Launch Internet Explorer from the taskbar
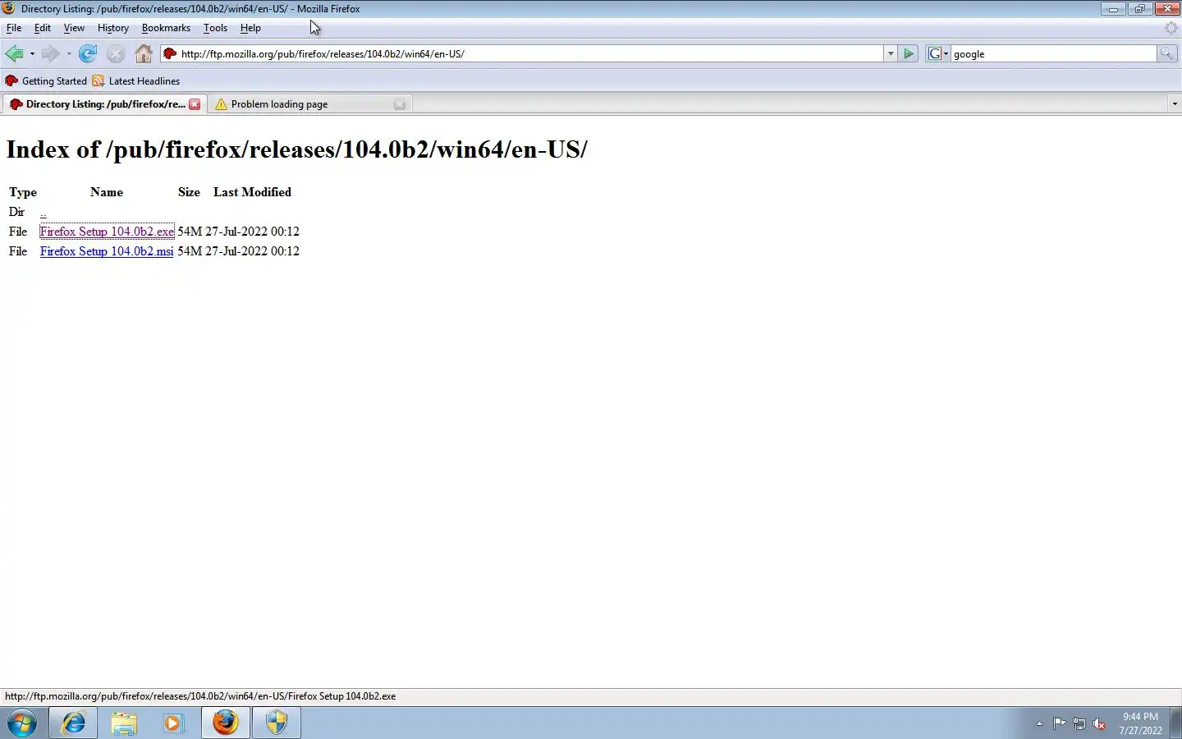 pos(74,723)
